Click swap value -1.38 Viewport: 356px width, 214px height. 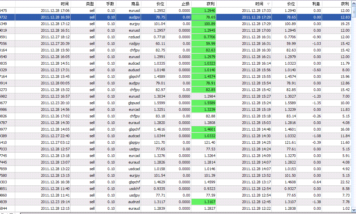316,202
